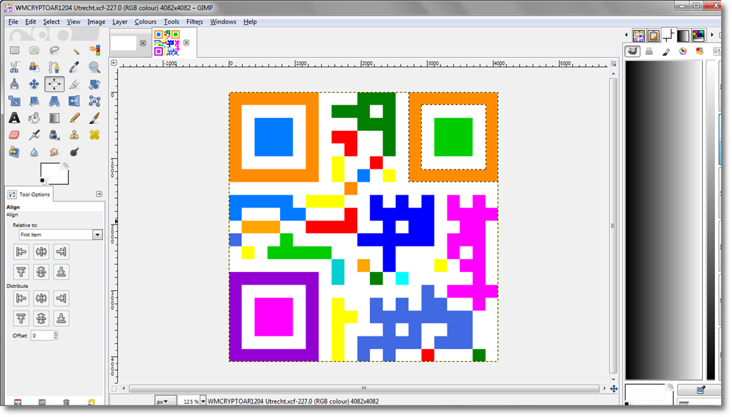
Task: Select the Scissors Select tool
Action: [x=14, y=67]
